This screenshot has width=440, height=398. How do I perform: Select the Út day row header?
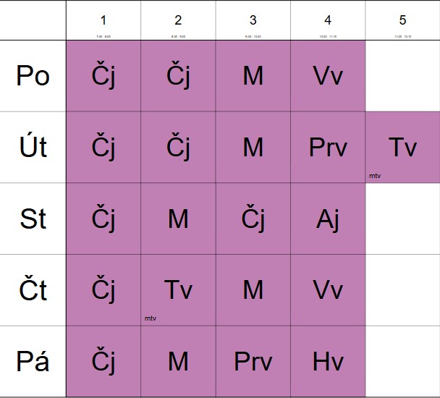33,147
